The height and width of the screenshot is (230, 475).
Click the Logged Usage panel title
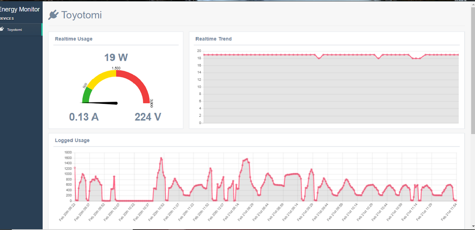tap(72, 140)
